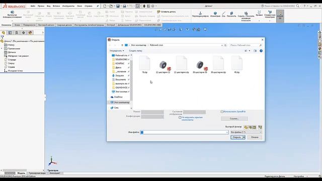
Task: Click the Isometric view tool
Action: click(x=215, y=15)
